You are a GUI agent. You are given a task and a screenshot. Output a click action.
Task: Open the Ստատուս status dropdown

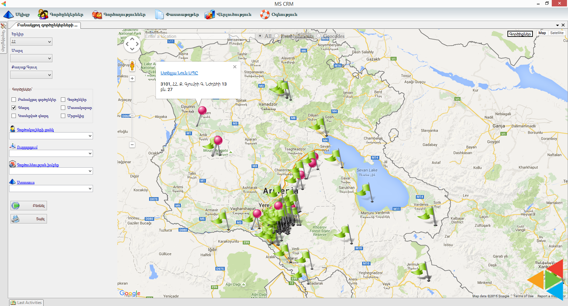pos(51,189)
